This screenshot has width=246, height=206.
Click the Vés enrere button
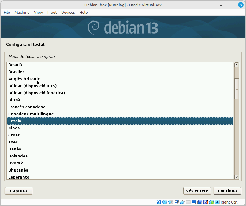point(197,191)
